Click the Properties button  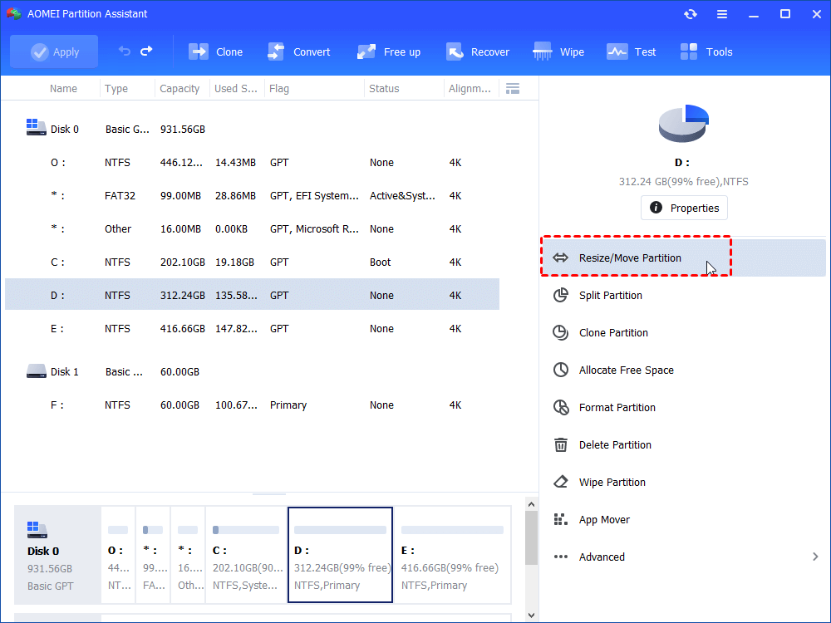click(x=684, y=208)
